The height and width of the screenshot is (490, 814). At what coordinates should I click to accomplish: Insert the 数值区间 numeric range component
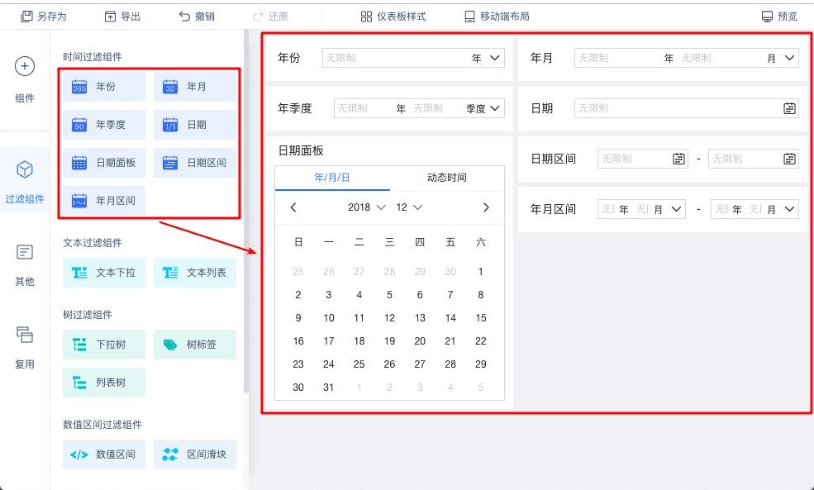pyautogui.click(x=104, y=454)
